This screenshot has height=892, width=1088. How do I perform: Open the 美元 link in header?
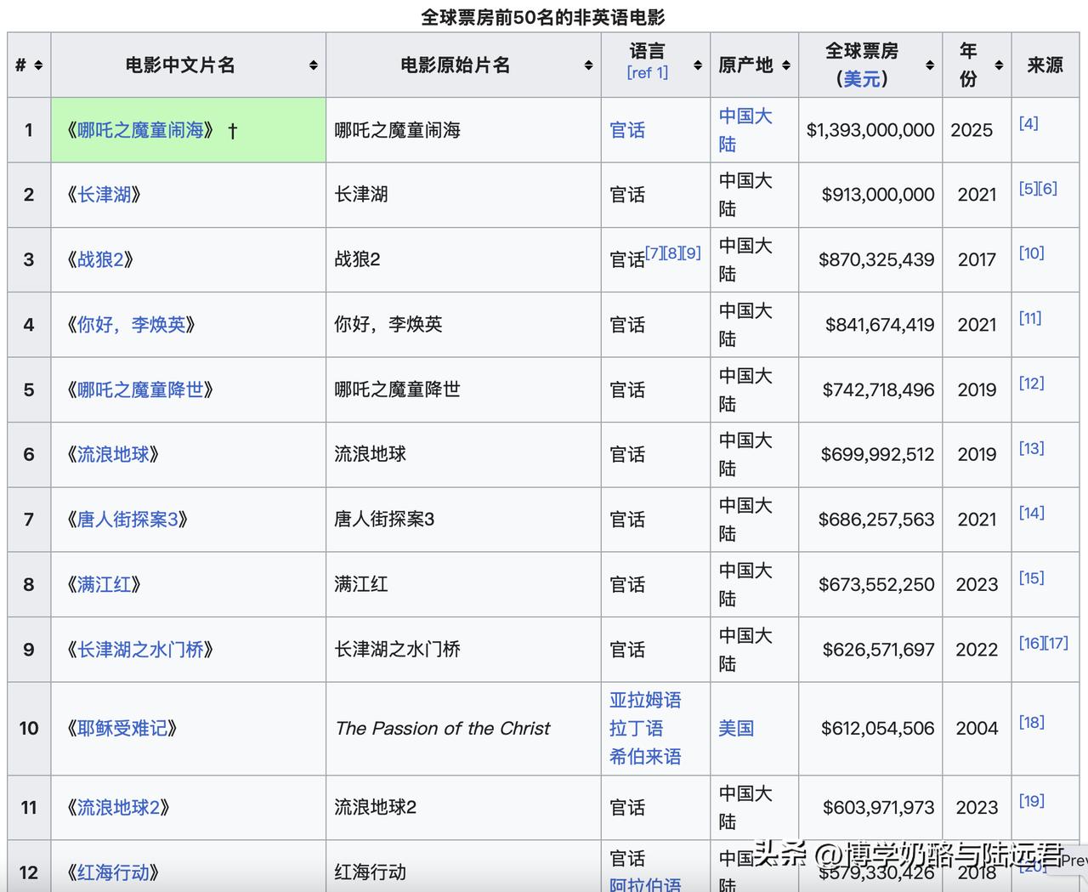[x=862, y=79]
